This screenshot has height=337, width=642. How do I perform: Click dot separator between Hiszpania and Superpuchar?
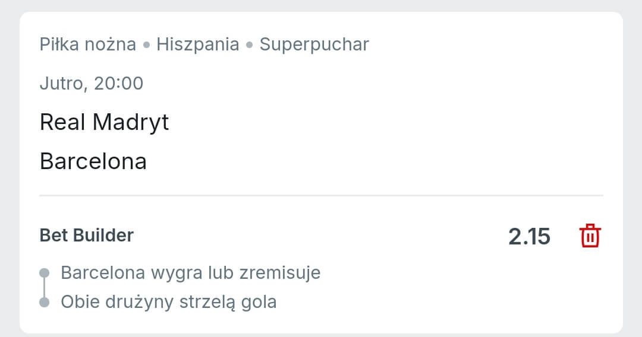(250, 45)
